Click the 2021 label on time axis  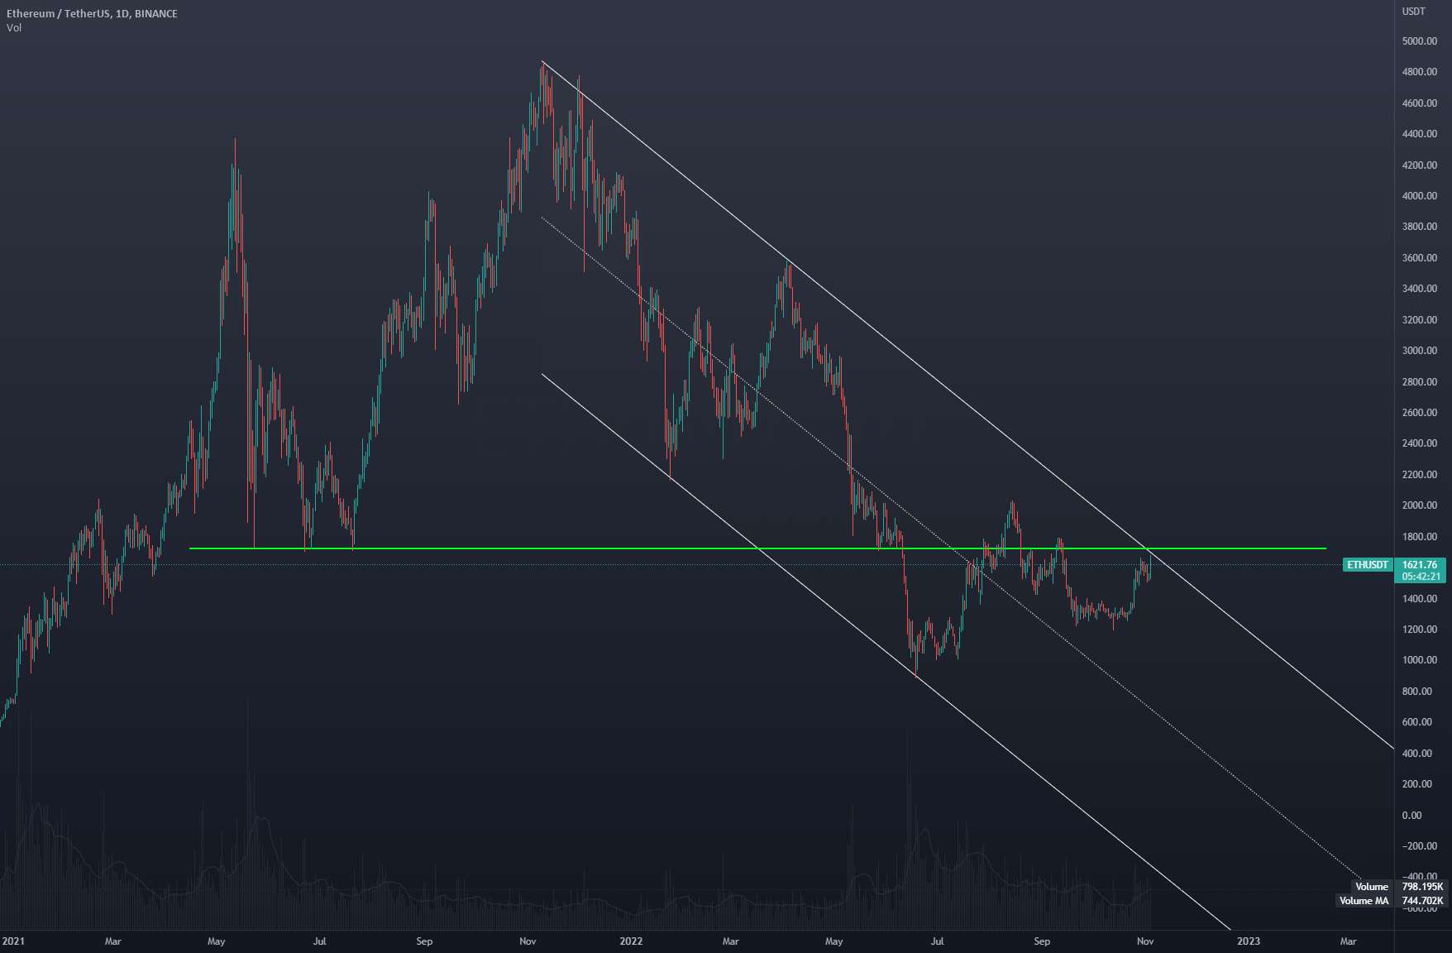pos(13,941)
